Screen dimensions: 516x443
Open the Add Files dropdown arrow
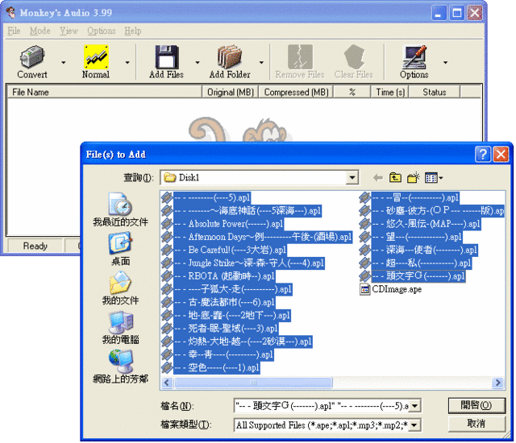(x=198, y=62)
